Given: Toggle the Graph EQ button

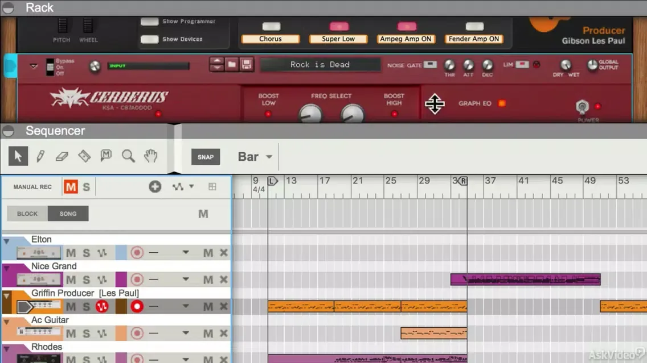Looking at the screenshot, I should (502, 103).
